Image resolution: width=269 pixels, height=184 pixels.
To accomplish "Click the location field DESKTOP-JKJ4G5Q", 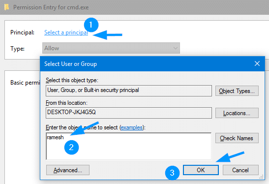I will tap(129, 113).
